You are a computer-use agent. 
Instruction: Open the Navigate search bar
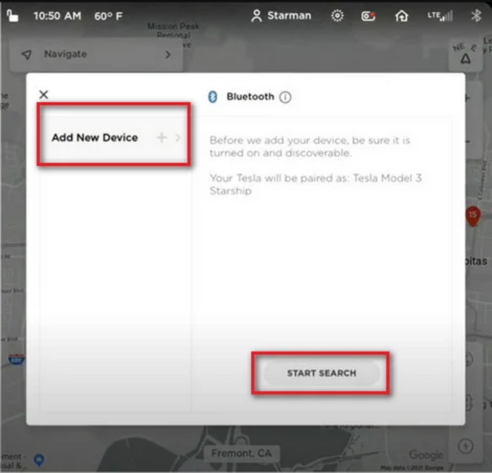[96, 54]
